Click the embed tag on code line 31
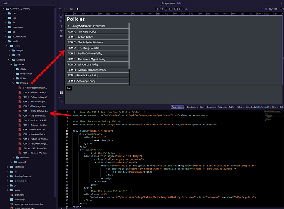The width and height of the screenshot is (284, 209). click(172, 197)
